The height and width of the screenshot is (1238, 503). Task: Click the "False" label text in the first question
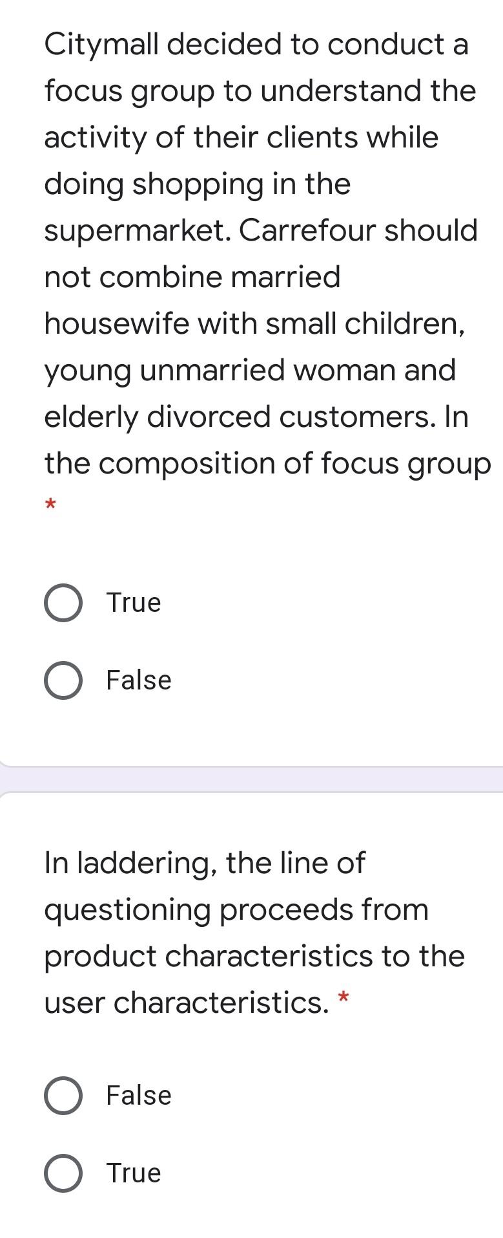click(138, 680)
